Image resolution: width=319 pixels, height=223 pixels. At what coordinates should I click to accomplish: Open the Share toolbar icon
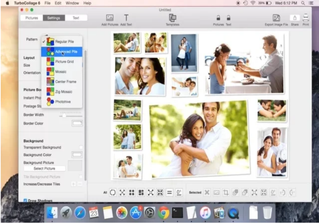click(x=295, y=18)
